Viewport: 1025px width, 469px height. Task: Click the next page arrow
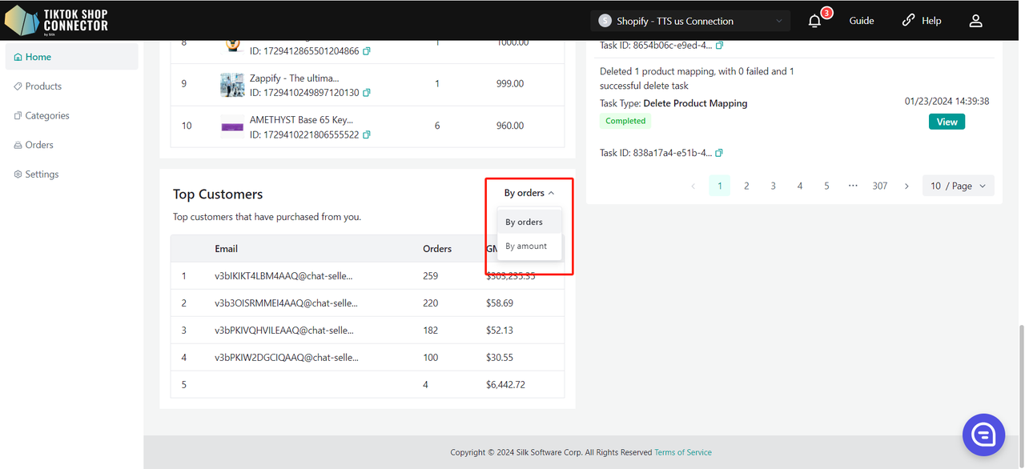tap(906, 186)
